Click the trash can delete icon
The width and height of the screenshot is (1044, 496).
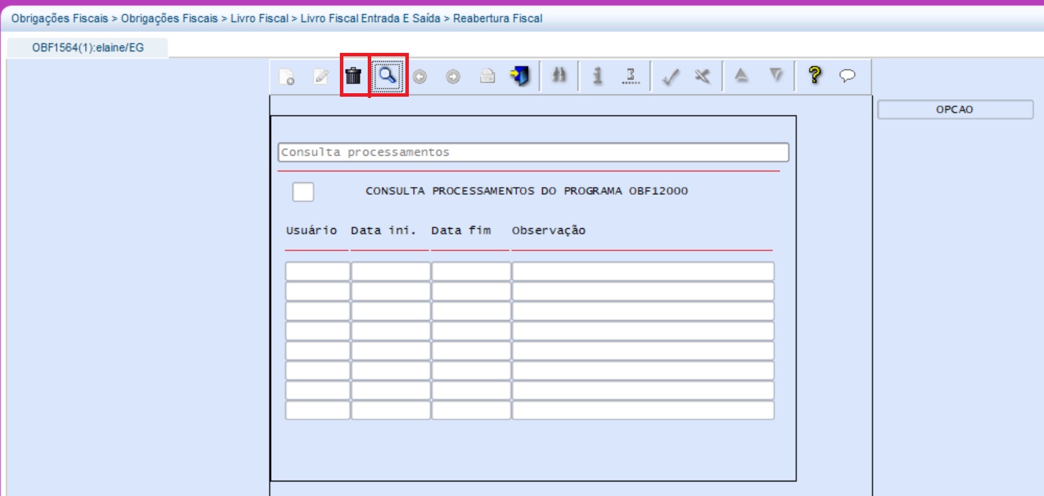[x=354, y=76]
